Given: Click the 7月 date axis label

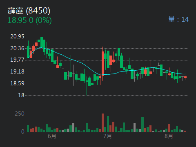Looking at the screenshot, I should tap(107, 136).
